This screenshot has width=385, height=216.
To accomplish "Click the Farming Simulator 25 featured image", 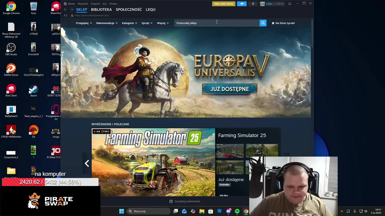I will point(153,162).
